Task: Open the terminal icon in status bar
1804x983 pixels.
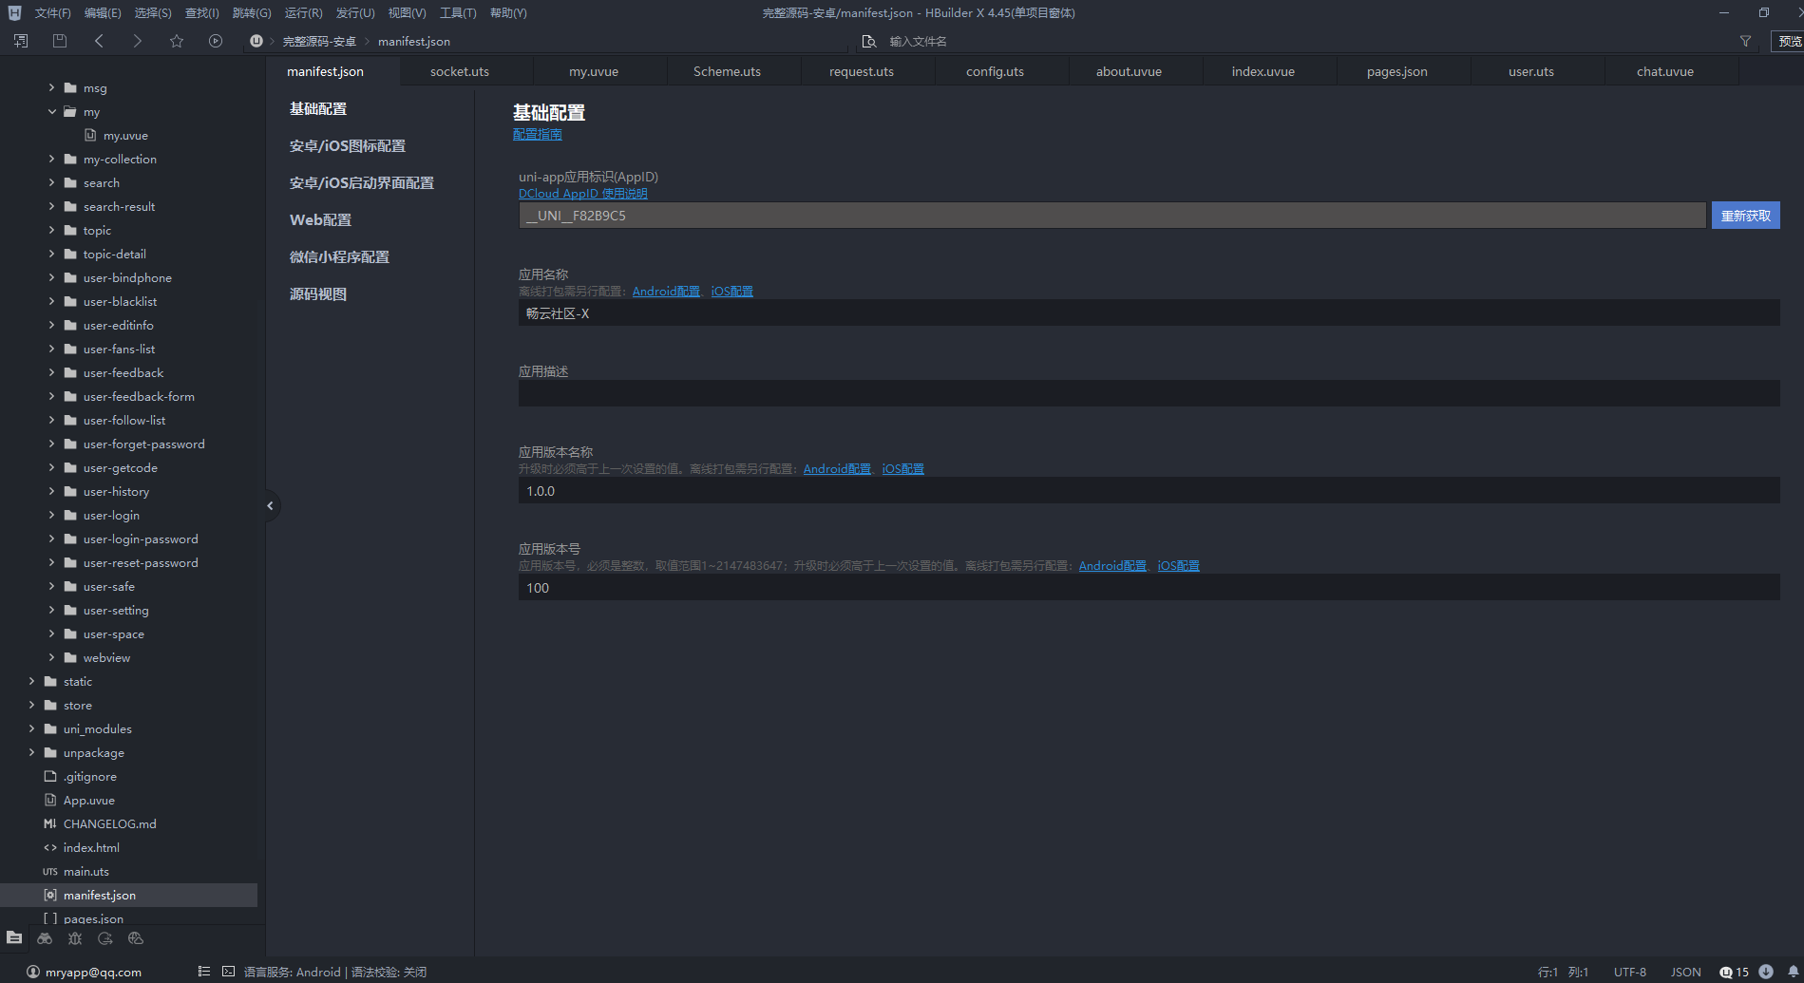Action: click(x=228, y=972)
